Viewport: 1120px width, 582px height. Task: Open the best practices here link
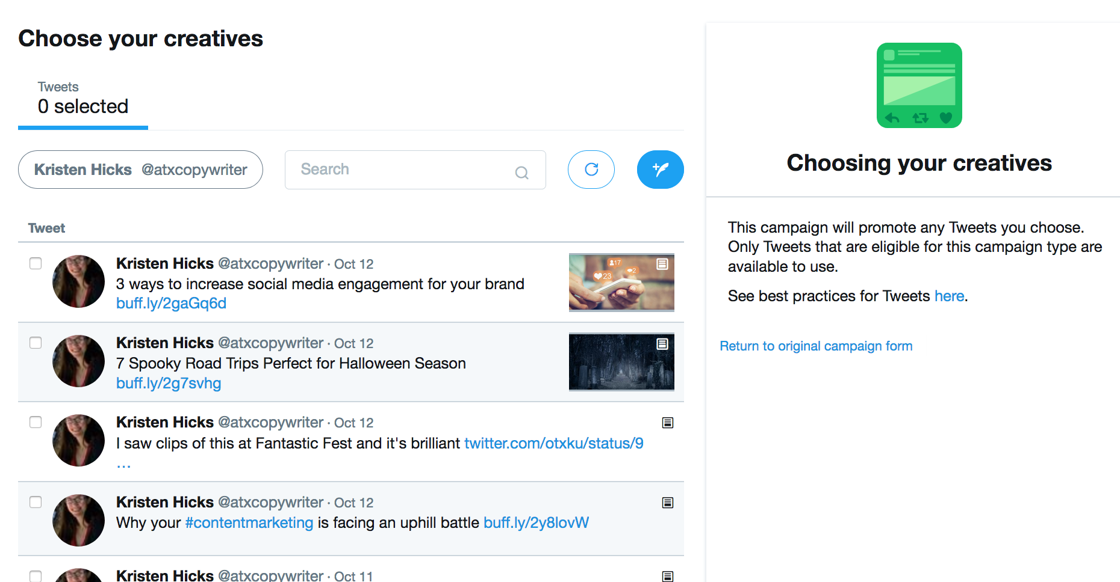[949, 296]
